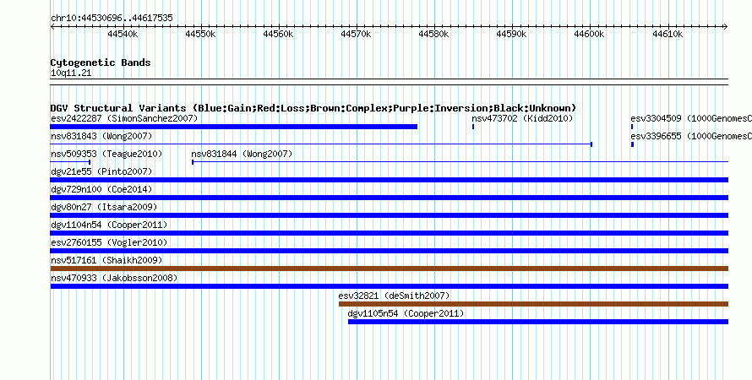
Task: Click the 44600k ruler label
Action: coord(589,34)
